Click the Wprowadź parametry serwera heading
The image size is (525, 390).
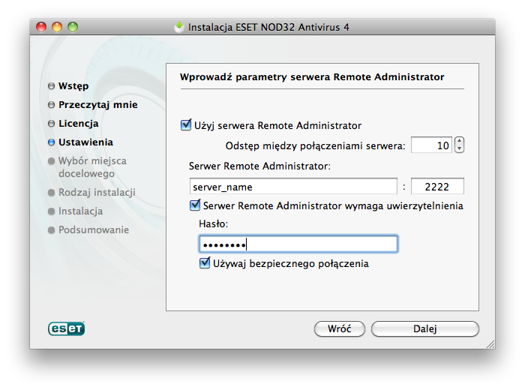[x=312, y=77]
